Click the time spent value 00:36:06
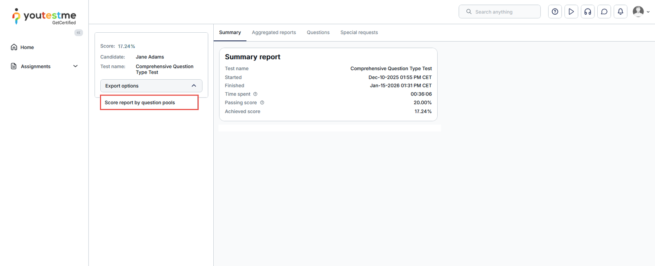The width and height of the screenshot is (655, 266). pyautogui.click(x=421, y=94)
